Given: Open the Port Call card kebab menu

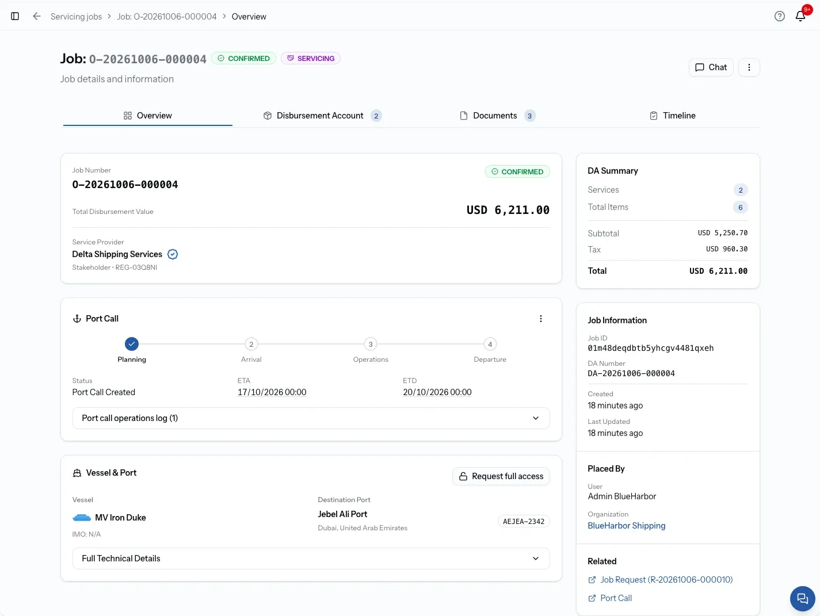Looking at the screenshot, I should pyautogui.click(x=541, y=319).
